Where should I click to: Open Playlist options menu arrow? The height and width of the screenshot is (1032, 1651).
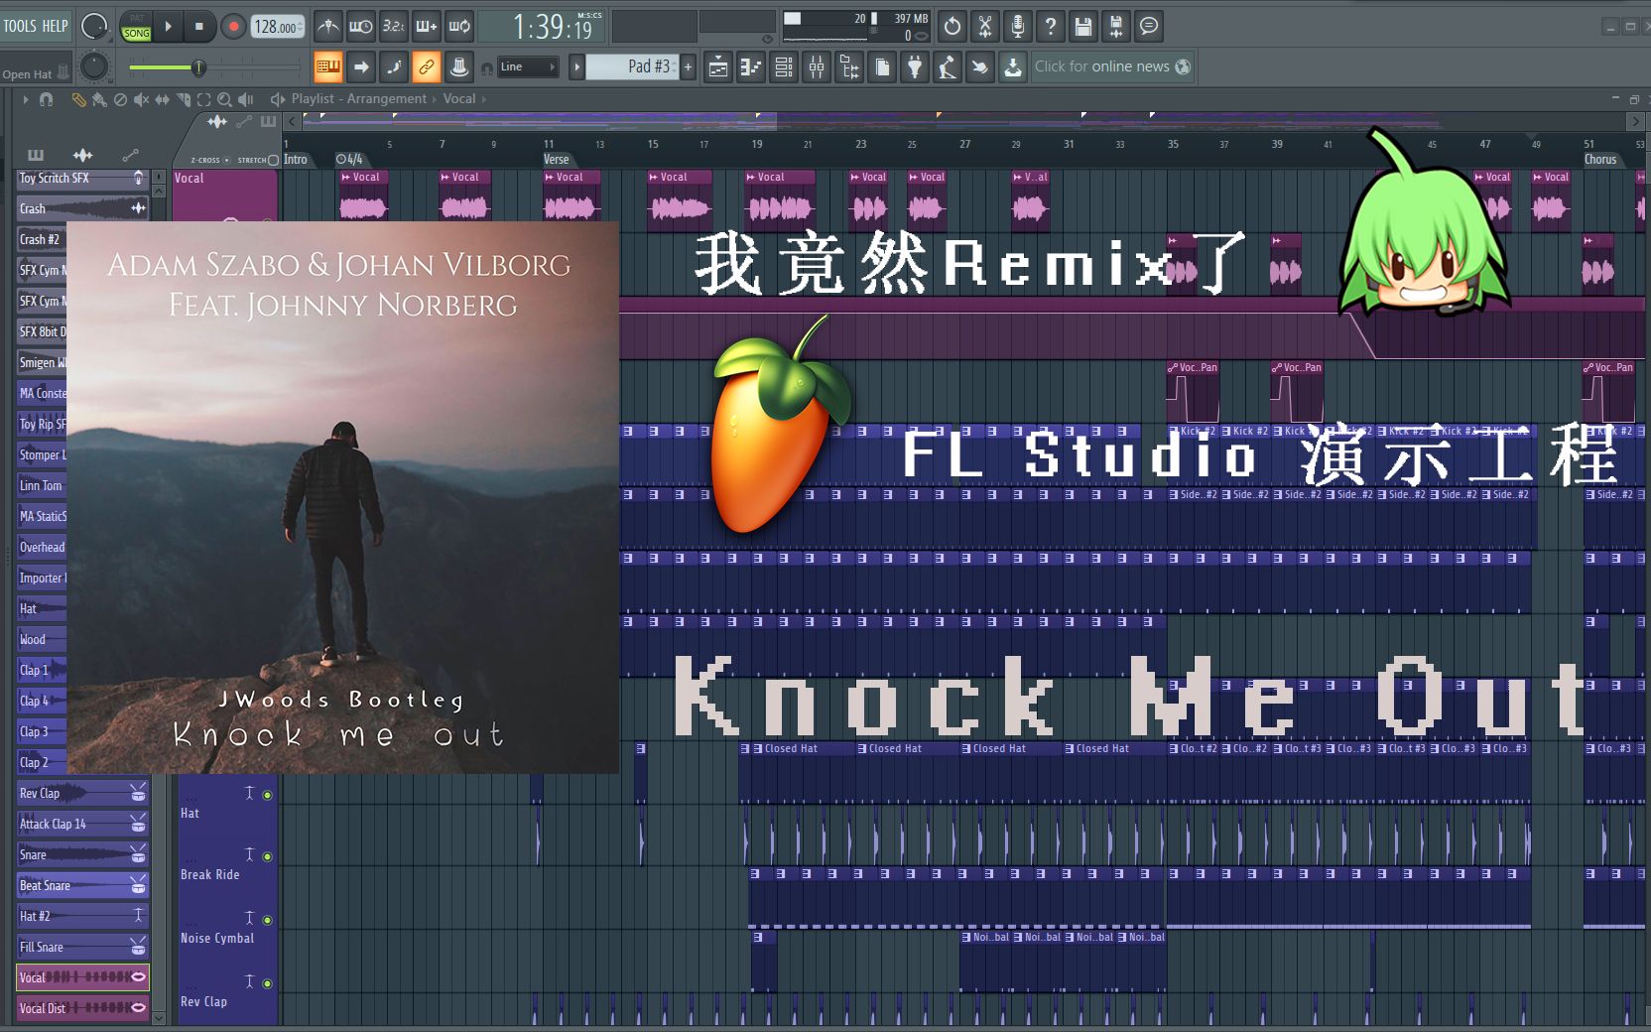click(x=26, y=99)
